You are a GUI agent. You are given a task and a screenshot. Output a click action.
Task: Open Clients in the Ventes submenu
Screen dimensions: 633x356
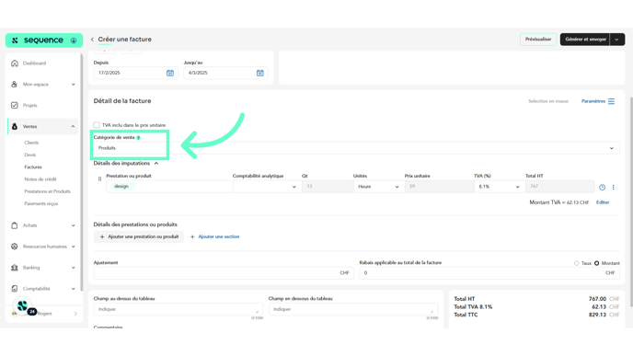[x=31, y=143]
